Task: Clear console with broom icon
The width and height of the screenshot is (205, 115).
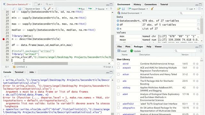Action: [111, 76]
